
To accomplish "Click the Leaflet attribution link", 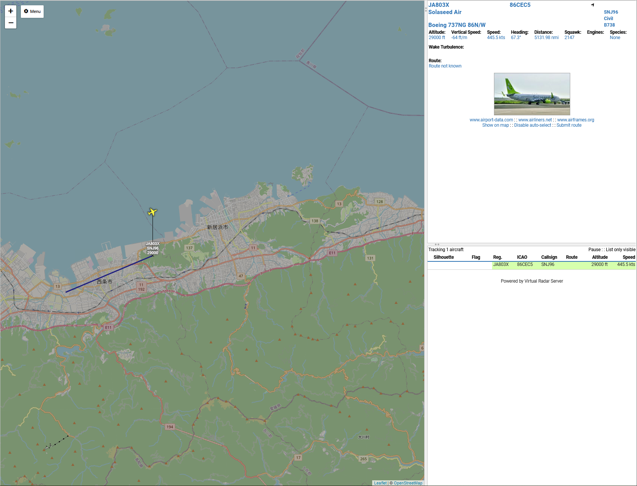I will 380,483.
